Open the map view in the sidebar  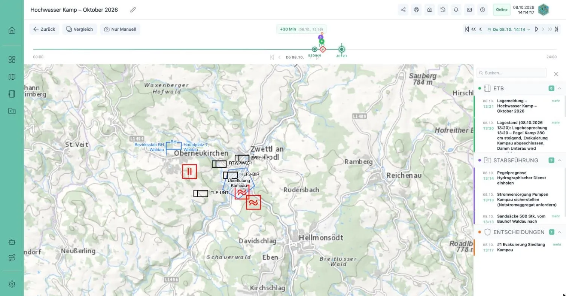[12, 77]
